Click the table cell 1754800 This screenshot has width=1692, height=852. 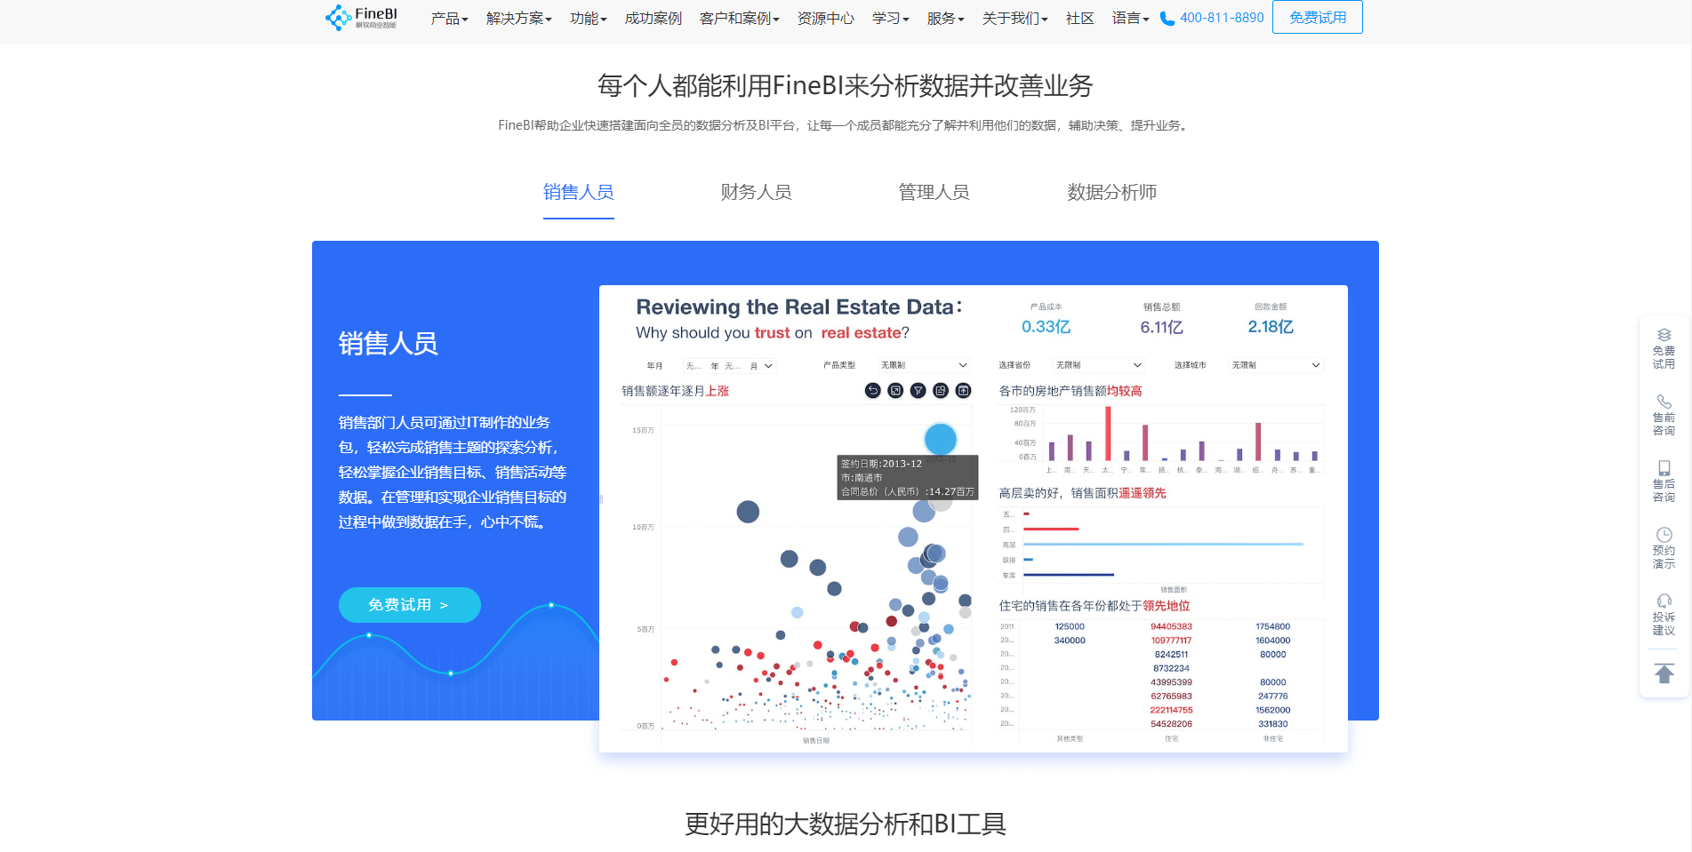tap(1273, 626)
